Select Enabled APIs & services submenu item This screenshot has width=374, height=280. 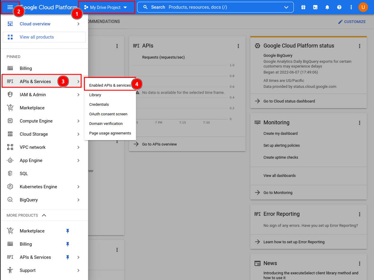click(110, 85)
